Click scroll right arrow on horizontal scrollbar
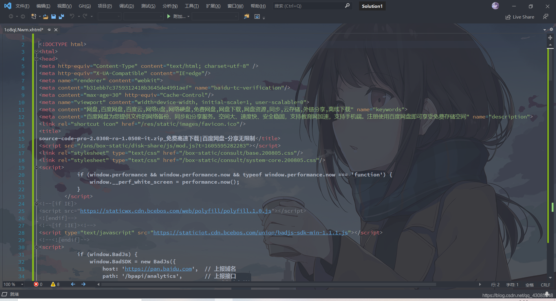 pos(480,284)
